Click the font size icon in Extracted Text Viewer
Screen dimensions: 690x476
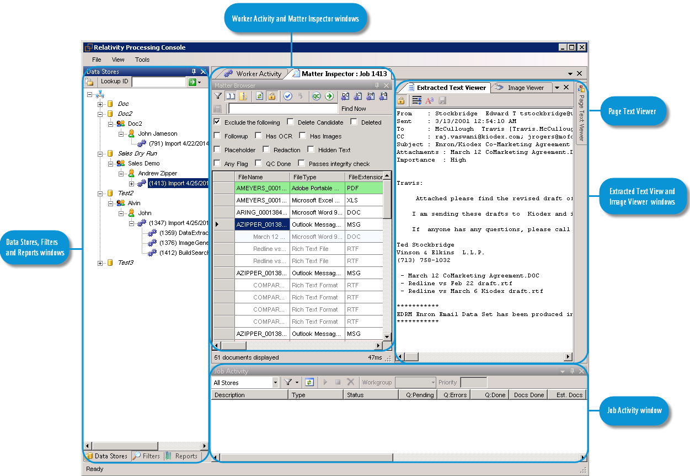430,100
